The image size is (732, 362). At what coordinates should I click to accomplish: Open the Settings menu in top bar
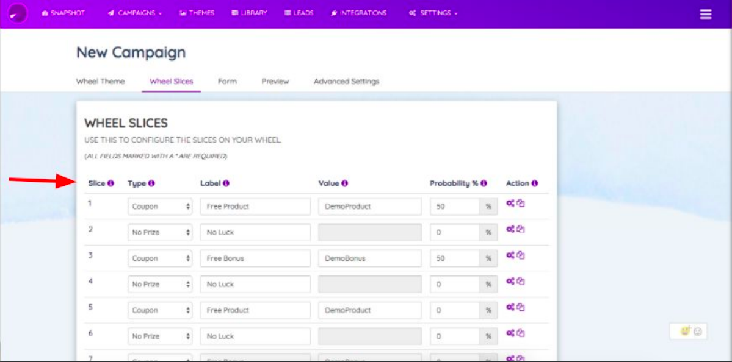[433, 13]
